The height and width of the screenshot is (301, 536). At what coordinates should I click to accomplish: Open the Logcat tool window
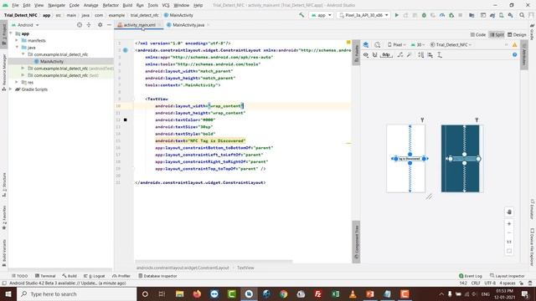(x=95, y=276)
